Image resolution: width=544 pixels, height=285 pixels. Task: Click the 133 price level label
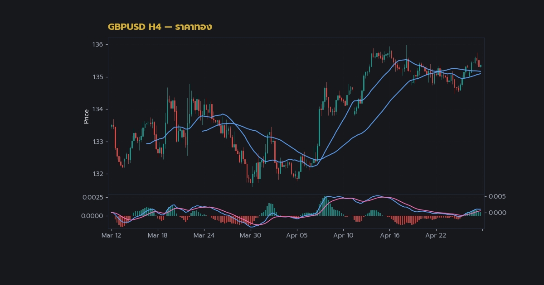point(98,142)
